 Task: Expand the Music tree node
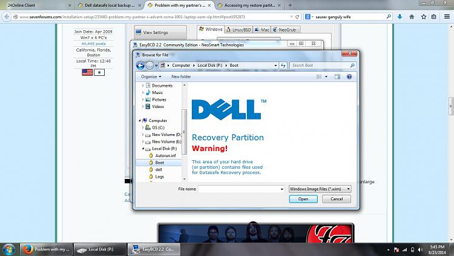[x=143, y=93]
